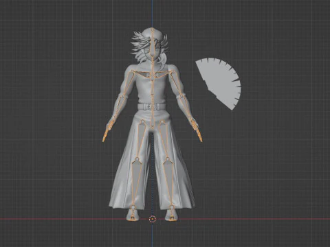Select the chest spine bone of the armature
The height and width of the screenshot is (247, 330).
(x=152, y=87)
